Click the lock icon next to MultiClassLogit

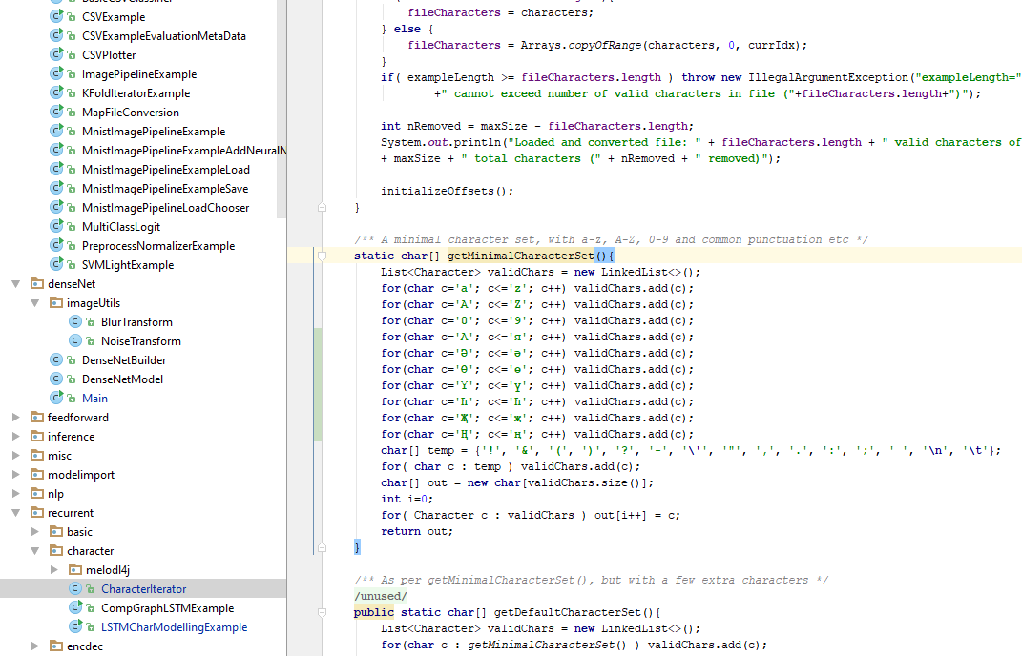point(72,227)
